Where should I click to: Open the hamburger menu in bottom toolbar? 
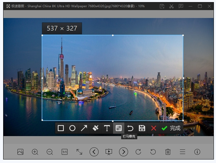(182, 152)
